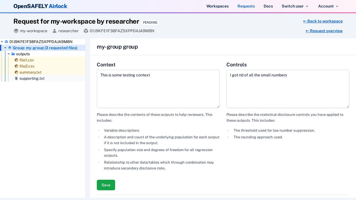The image size is (356, 200).
Task: Click the blue outputs folder icon
Action: [13, 54]
